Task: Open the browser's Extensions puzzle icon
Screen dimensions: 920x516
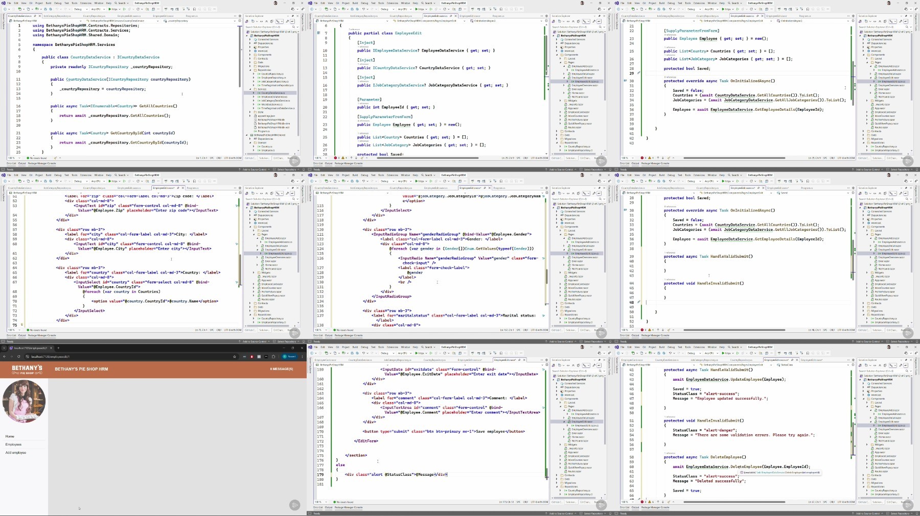Action: [x=273, y=356]
